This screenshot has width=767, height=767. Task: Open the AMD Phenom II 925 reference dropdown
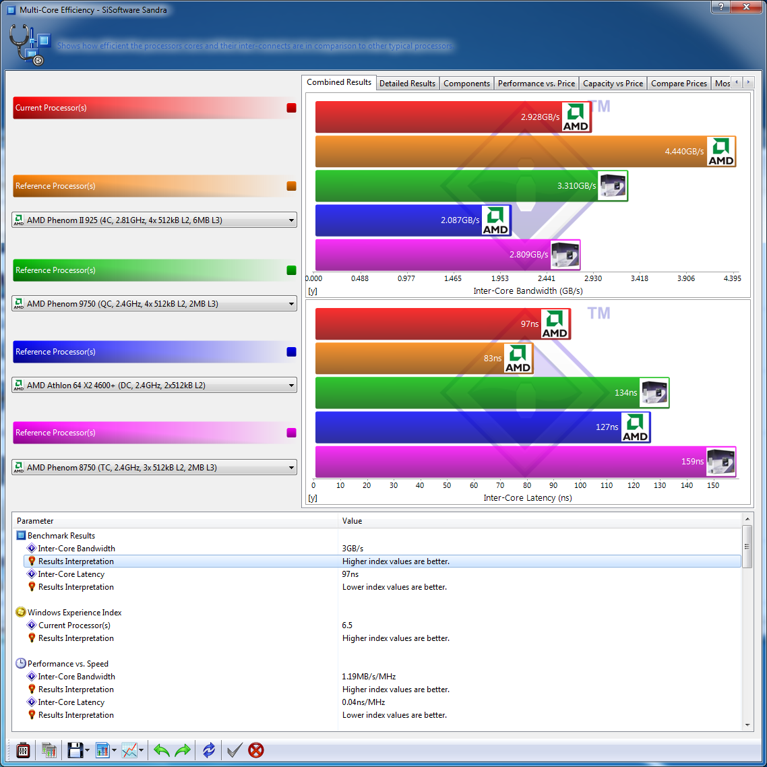tap(154, 220)
